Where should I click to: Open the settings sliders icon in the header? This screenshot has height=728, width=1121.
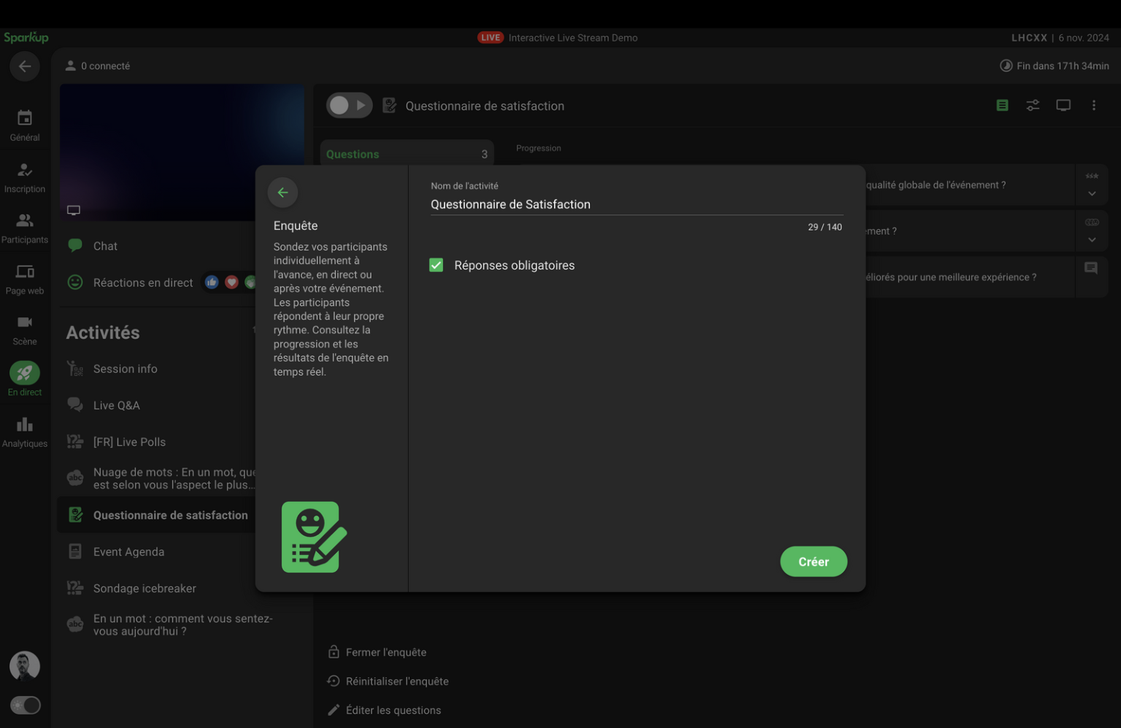click(1033, 106)
